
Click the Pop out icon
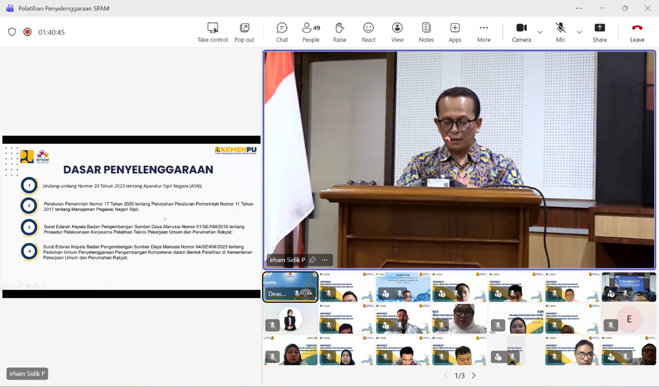coord(244,31)
